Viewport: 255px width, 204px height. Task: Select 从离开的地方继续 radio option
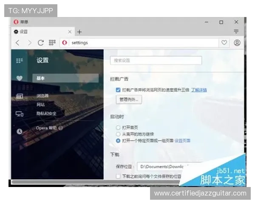(118, 134)
